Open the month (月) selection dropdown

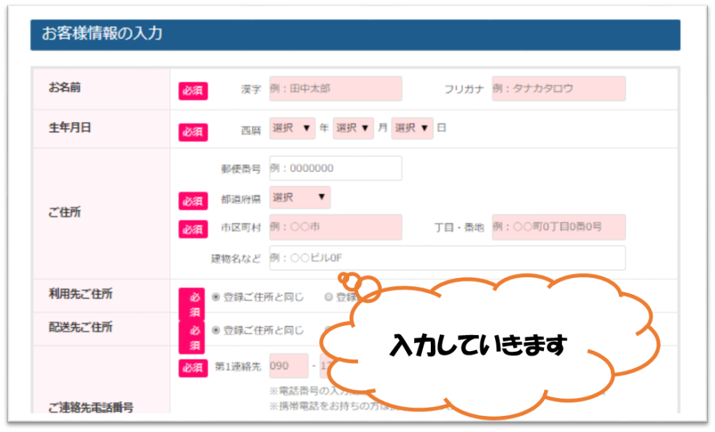[x=353, y=128]
